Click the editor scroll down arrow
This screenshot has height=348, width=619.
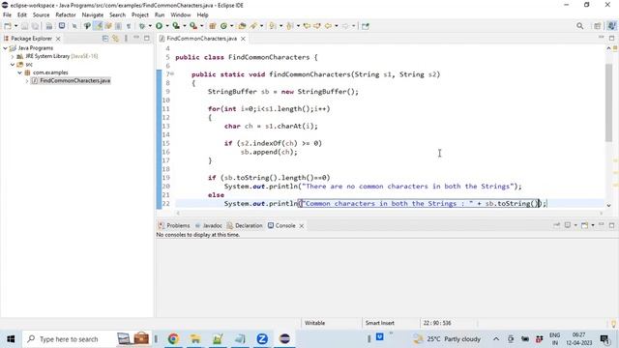pos(608,205)
